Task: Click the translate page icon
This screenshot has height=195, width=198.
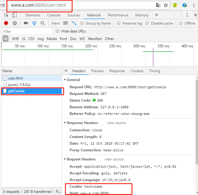Action: (x=158, y=5)
